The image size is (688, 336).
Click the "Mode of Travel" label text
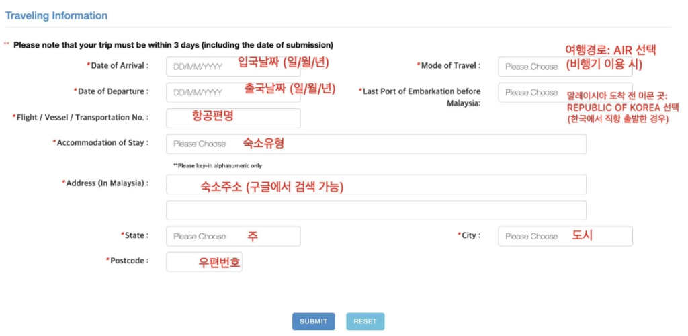click(x=450, y=66)
